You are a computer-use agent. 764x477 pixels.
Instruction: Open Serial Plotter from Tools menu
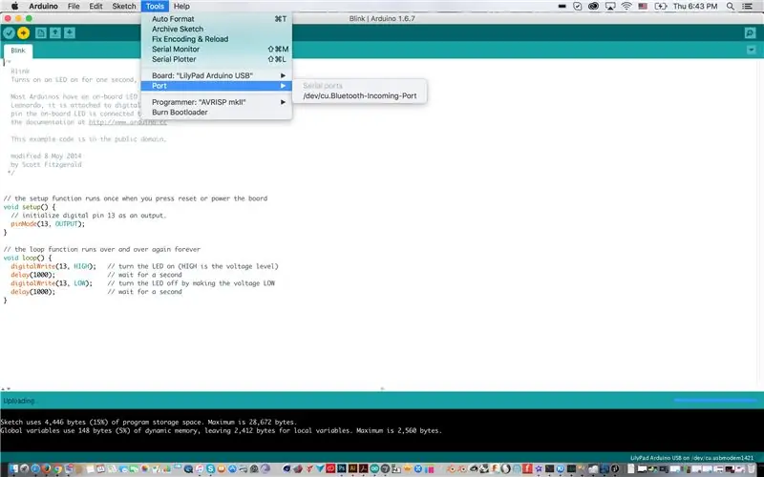point(217,59)
